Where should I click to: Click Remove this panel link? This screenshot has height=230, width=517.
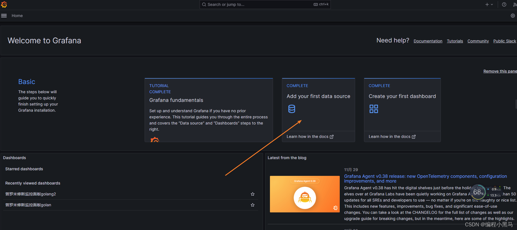[x=500, y=71]
